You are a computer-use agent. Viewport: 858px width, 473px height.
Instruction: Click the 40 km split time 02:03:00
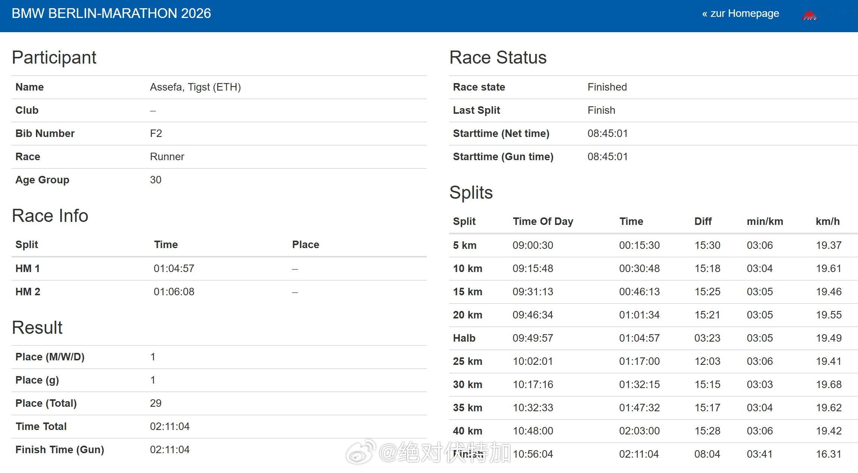(x=640, y=431)
